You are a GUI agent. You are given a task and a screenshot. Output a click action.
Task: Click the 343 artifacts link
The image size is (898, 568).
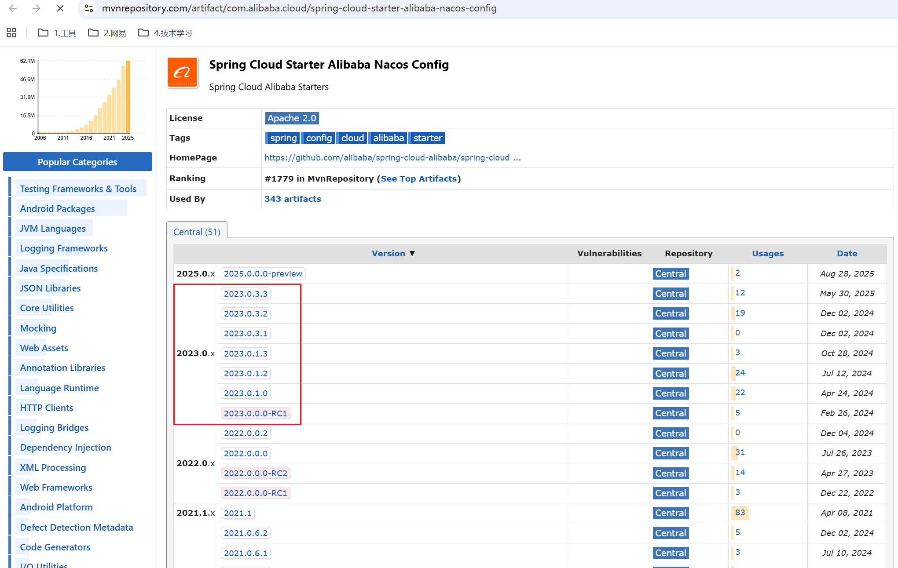click(x=293, y=199)
